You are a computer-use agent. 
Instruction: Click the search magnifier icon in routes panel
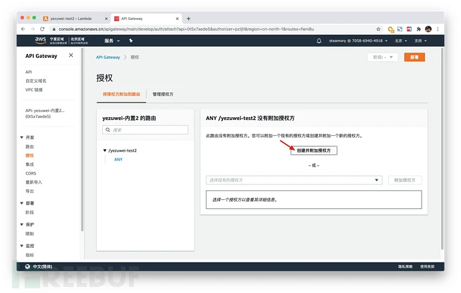click(108, 130)
